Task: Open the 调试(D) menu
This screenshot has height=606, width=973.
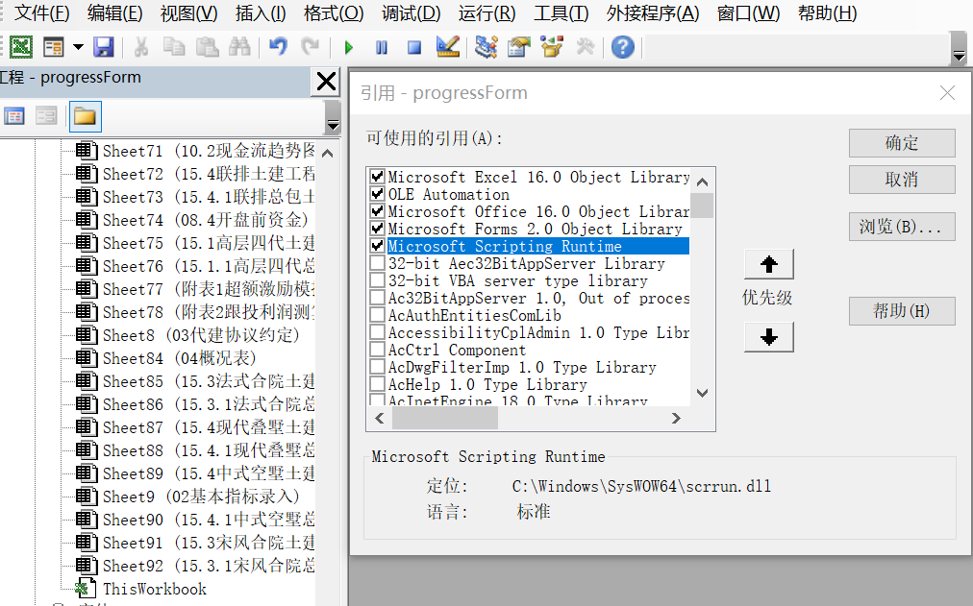Action: tap(411, 13)
